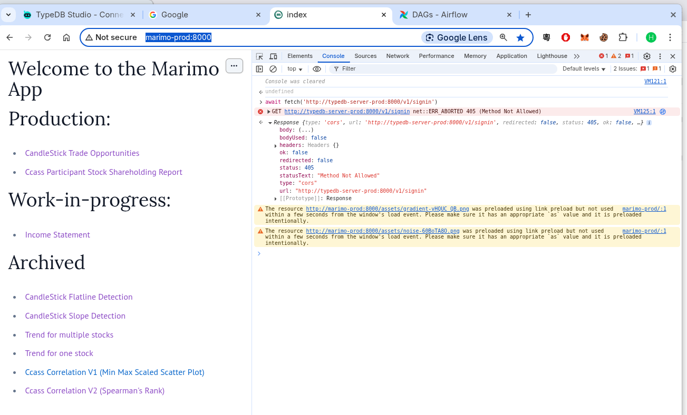This screenshot has width=687, height=415.
Task: Open DevTools three-dot customize menu
Action: coord(660,56)
